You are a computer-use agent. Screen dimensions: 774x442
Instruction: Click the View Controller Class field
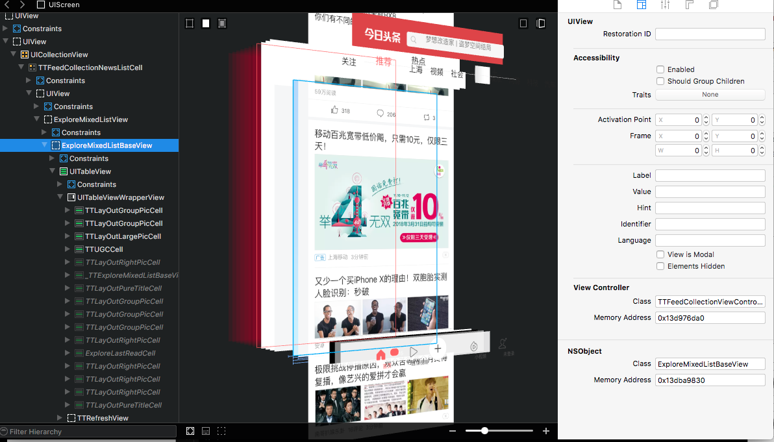[710, 302]
